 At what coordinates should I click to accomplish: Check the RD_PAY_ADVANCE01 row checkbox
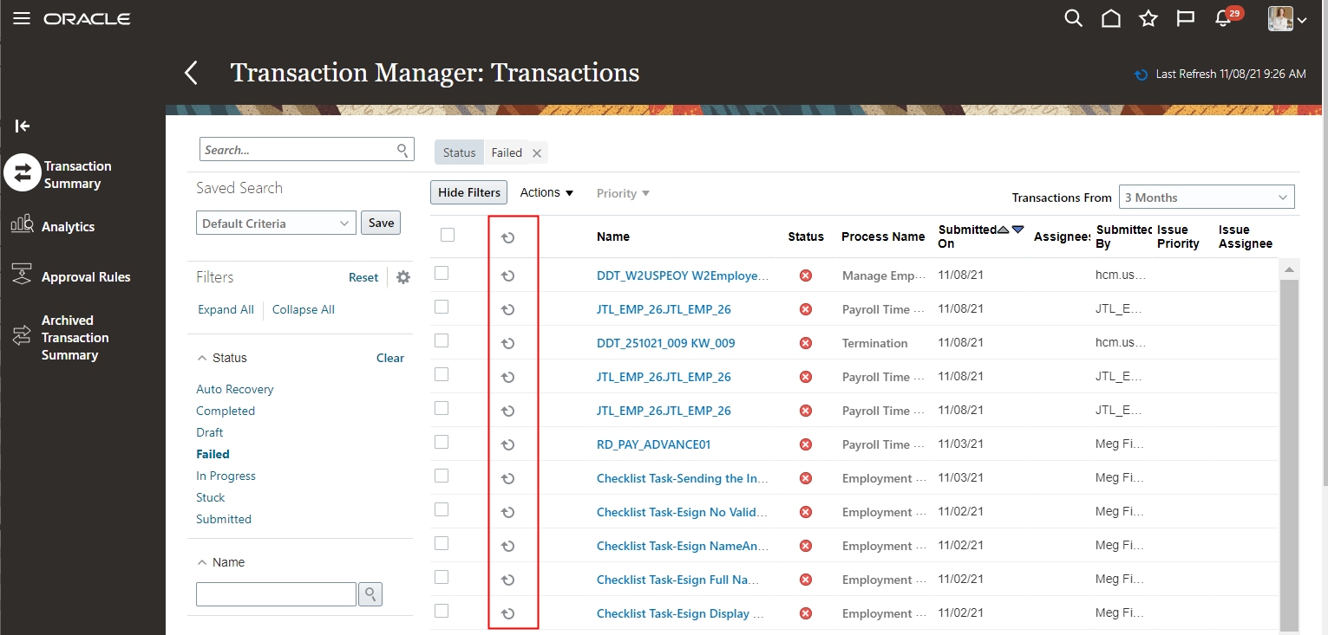(441, 442)
